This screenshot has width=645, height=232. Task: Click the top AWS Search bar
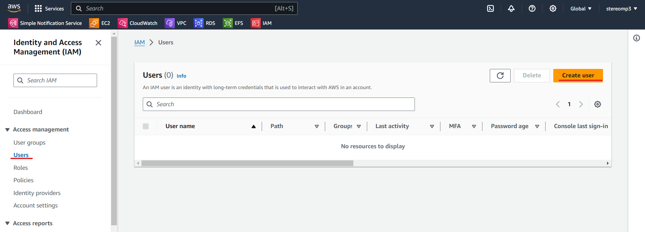pyautogui.click(x=184, y=8)
